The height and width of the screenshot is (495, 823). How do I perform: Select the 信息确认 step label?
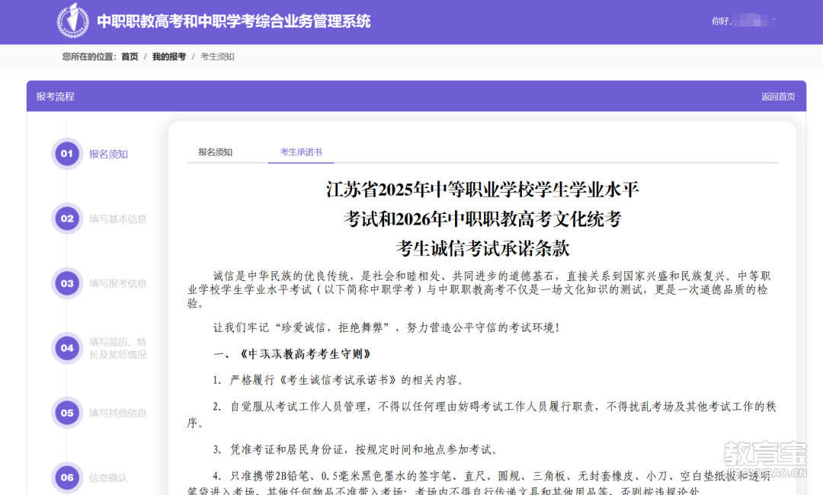pos(108,477)
